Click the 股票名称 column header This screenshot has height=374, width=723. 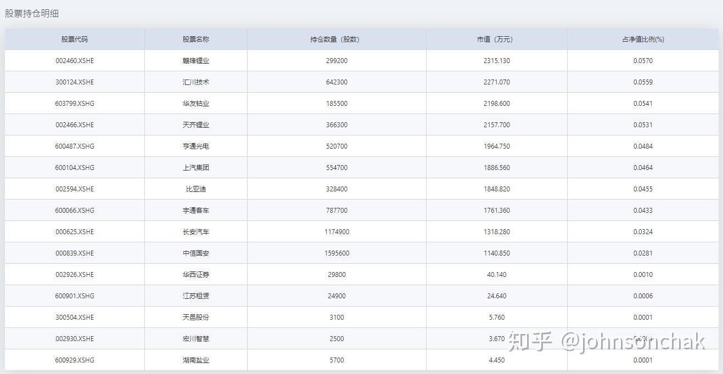point(195,39)
